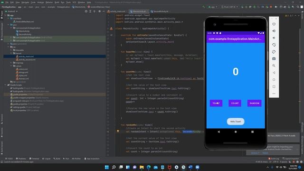Image resolution: width=304 pixels, height=171 pixels.
Task: Open the Actions menu in the notification
Action: tap(255, 153)
